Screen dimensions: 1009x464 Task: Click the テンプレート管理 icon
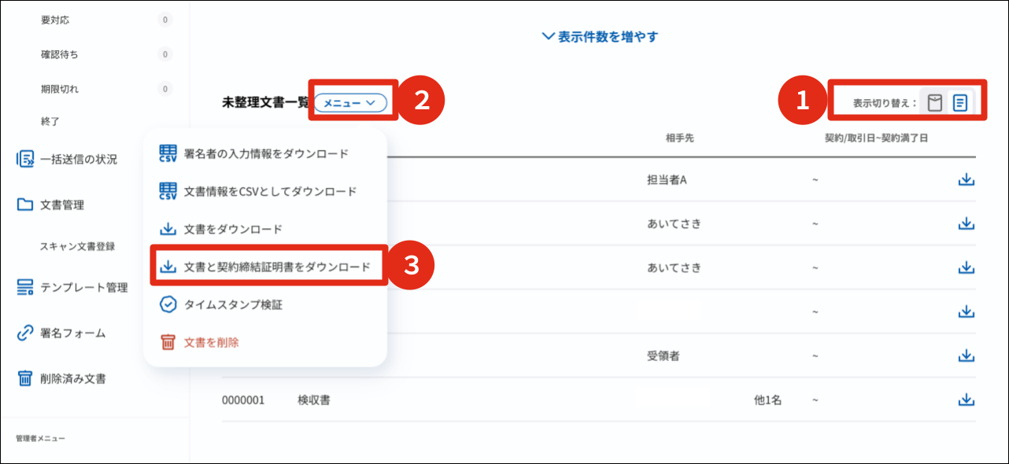tap(25, 288)
